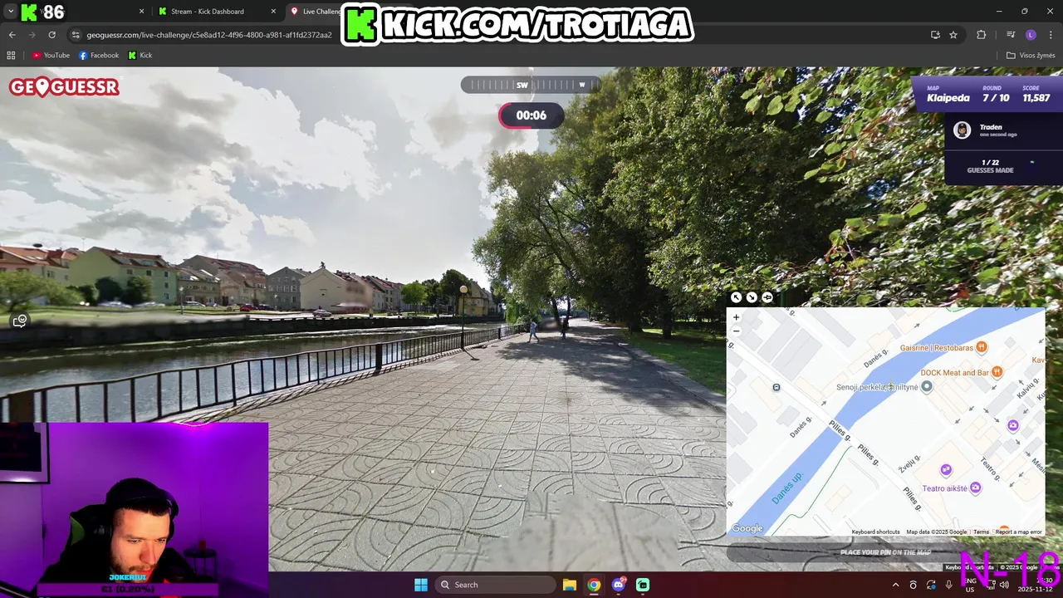Click the site information icon
Screen dimensions: 1063x598
76,35
